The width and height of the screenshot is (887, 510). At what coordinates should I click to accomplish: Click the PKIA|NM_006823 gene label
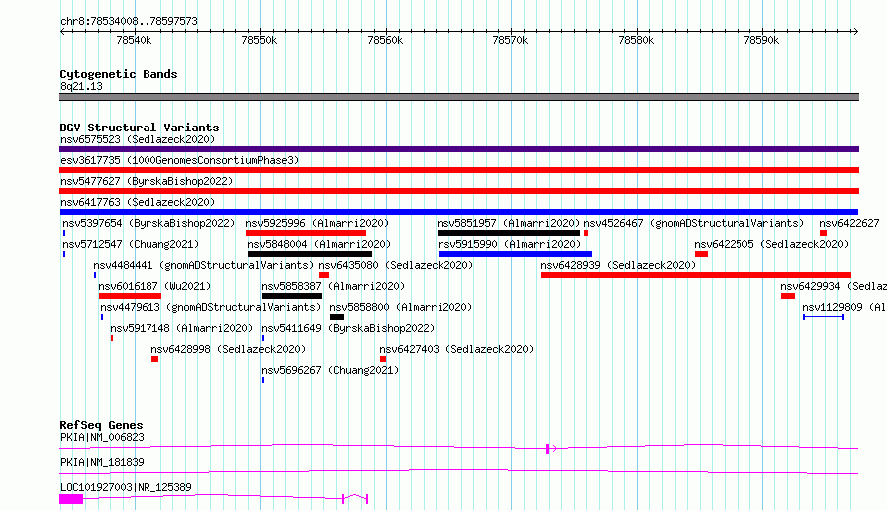pyautogui.click(x=102, y=437)
